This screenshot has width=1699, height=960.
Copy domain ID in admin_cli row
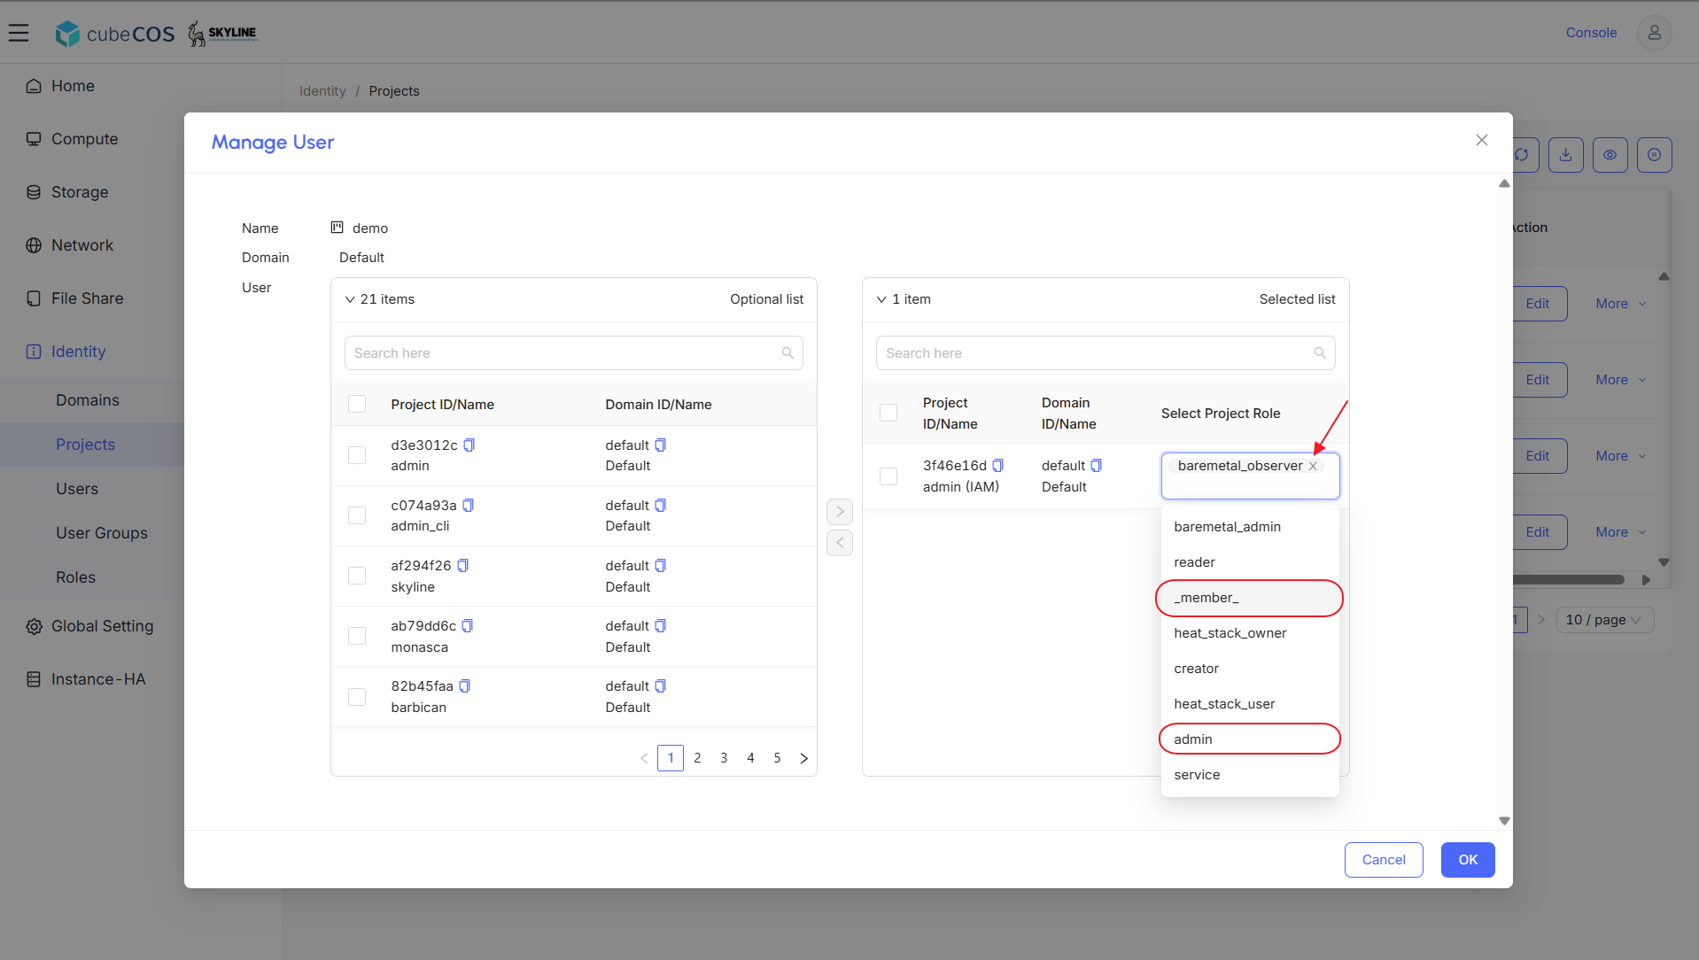click(x=661, y=505)
